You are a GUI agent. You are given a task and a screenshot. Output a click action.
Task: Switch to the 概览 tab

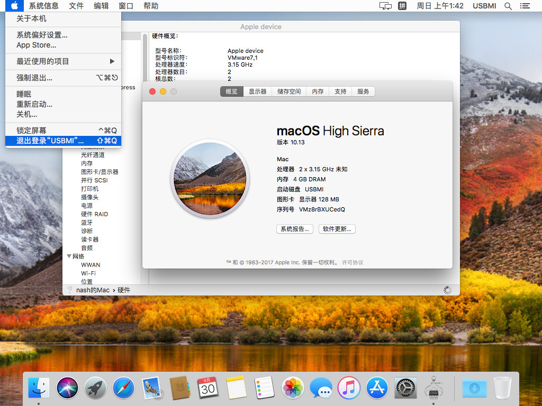point(232,91)
